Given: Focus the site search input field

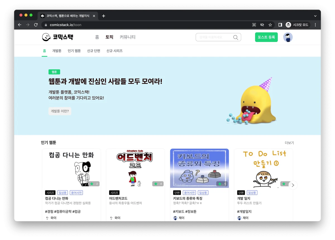Looking at the screenshot, I should pyautogui.click(x=218, y=37).
